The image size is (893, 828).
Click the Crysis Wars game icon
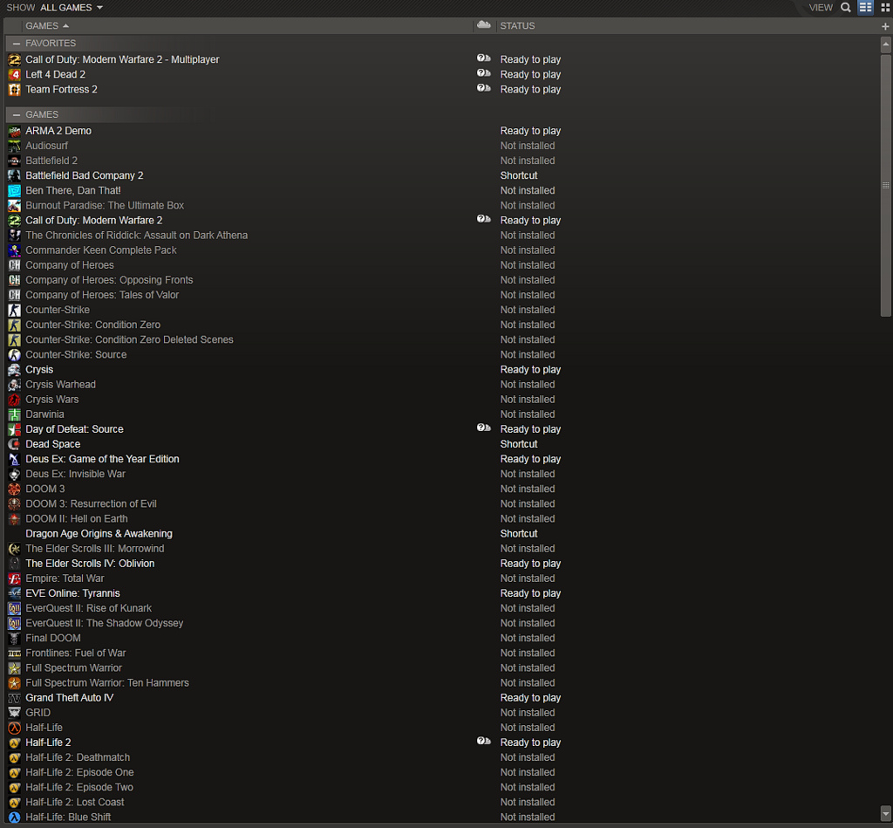(x=14, y=400)
